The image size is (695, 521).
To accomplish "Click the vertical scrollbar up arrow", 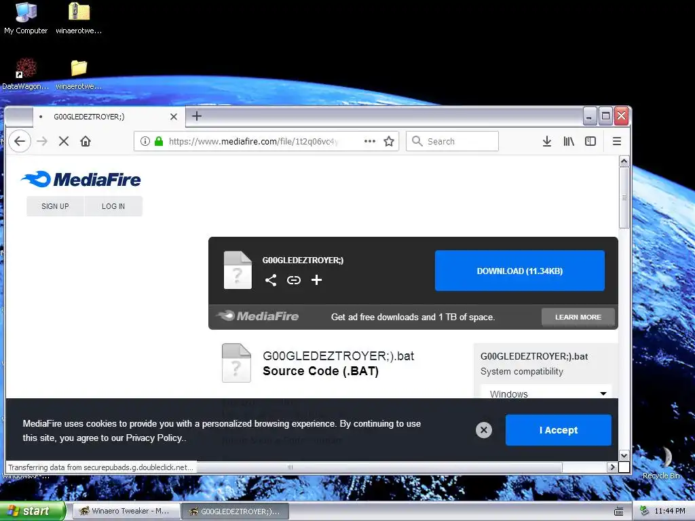I will 624,161.
